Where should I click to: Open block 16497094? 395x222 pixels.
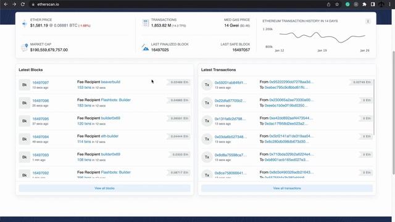point(41,137)
